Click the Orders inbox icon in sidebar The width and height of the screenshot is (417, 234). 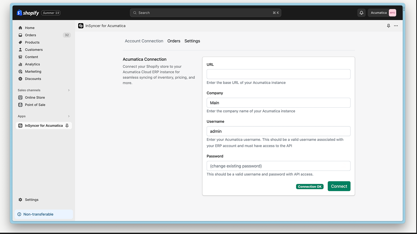(20, 35)
